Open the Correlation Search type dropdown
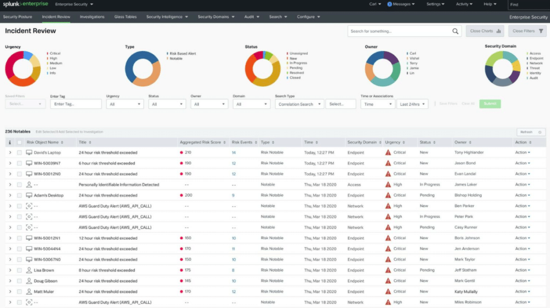 coord(299,104)
